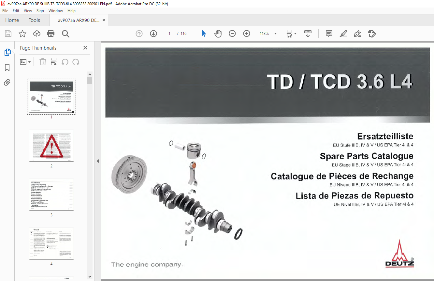Viewport: 434px width, 281px height.
Task: Select the Highlight text pen
Action: [x=343, y=34]
